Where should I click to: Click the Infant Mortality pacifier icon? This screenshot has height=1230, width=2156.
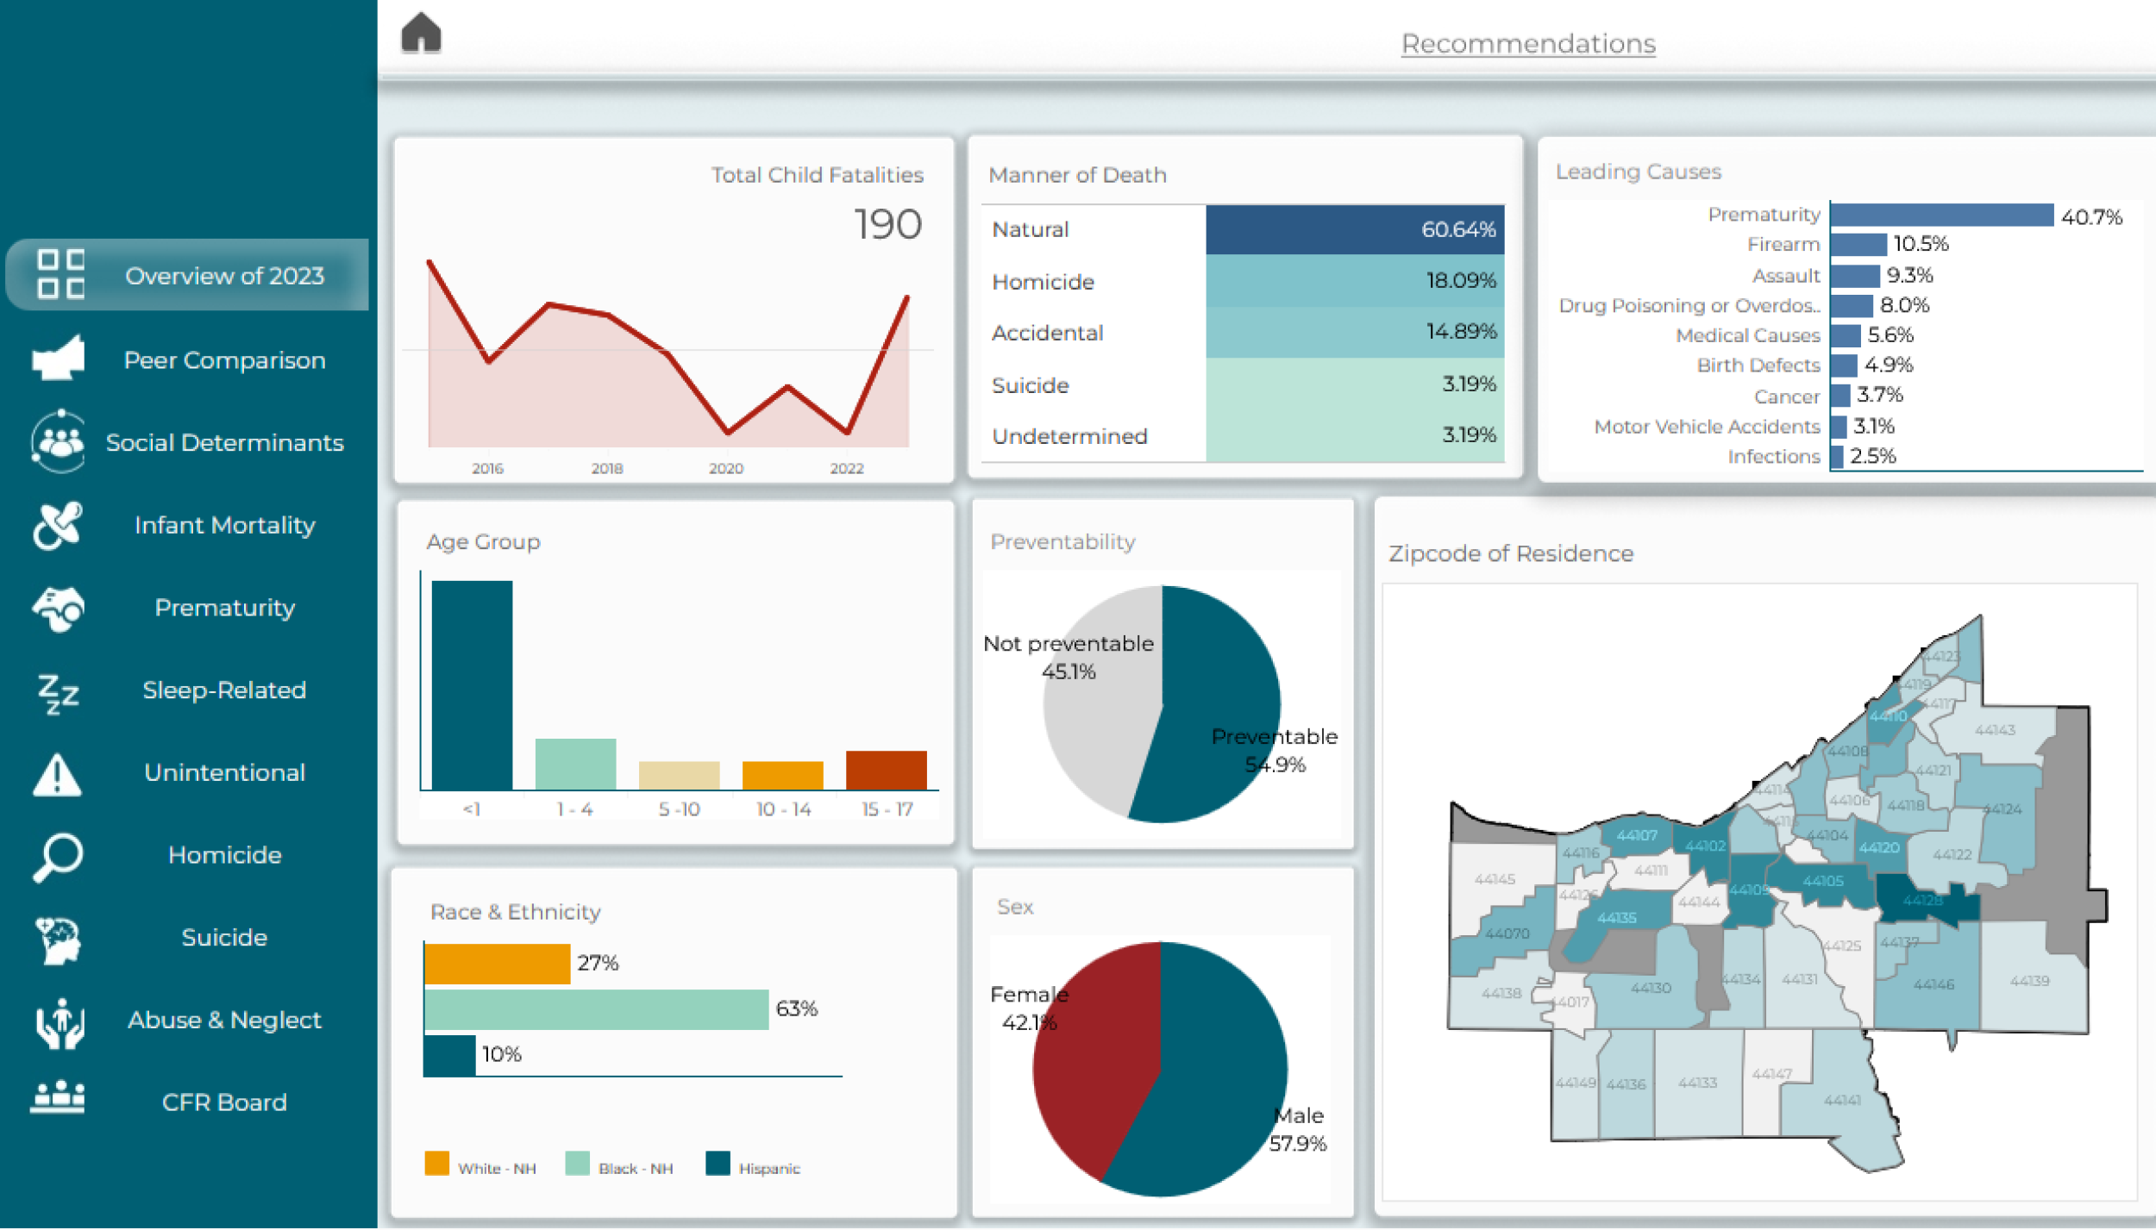click(x=58, y=525)
